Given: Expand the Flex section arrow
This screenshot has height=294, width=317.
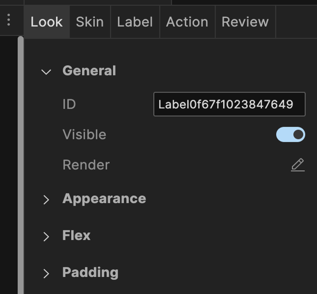Looking at the screenshot, I should pos(46,236).
